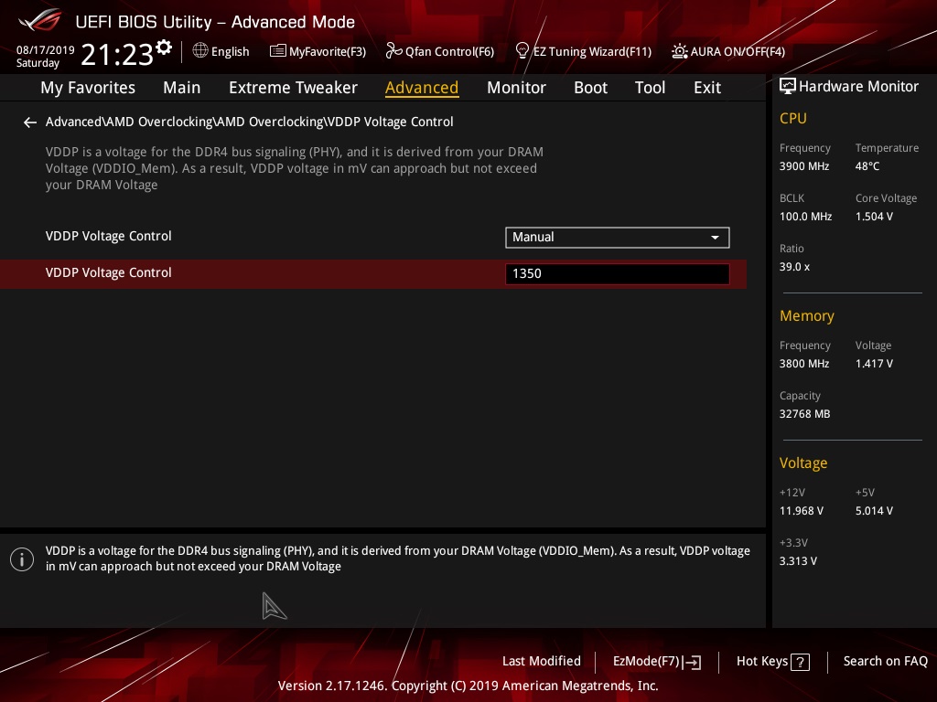Click CPU Temperature value 48°C
The width and height of the screenshot is (937, 702).
tap(867, 166)
